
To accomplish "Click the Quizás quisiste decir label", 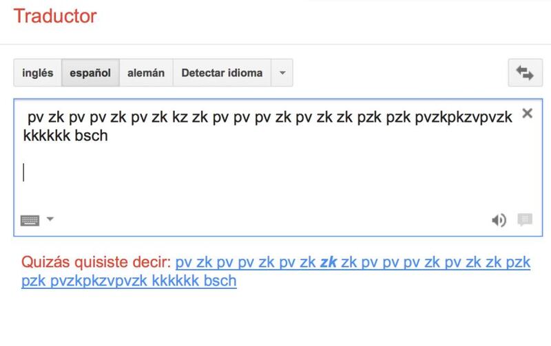I will [96, 262].
